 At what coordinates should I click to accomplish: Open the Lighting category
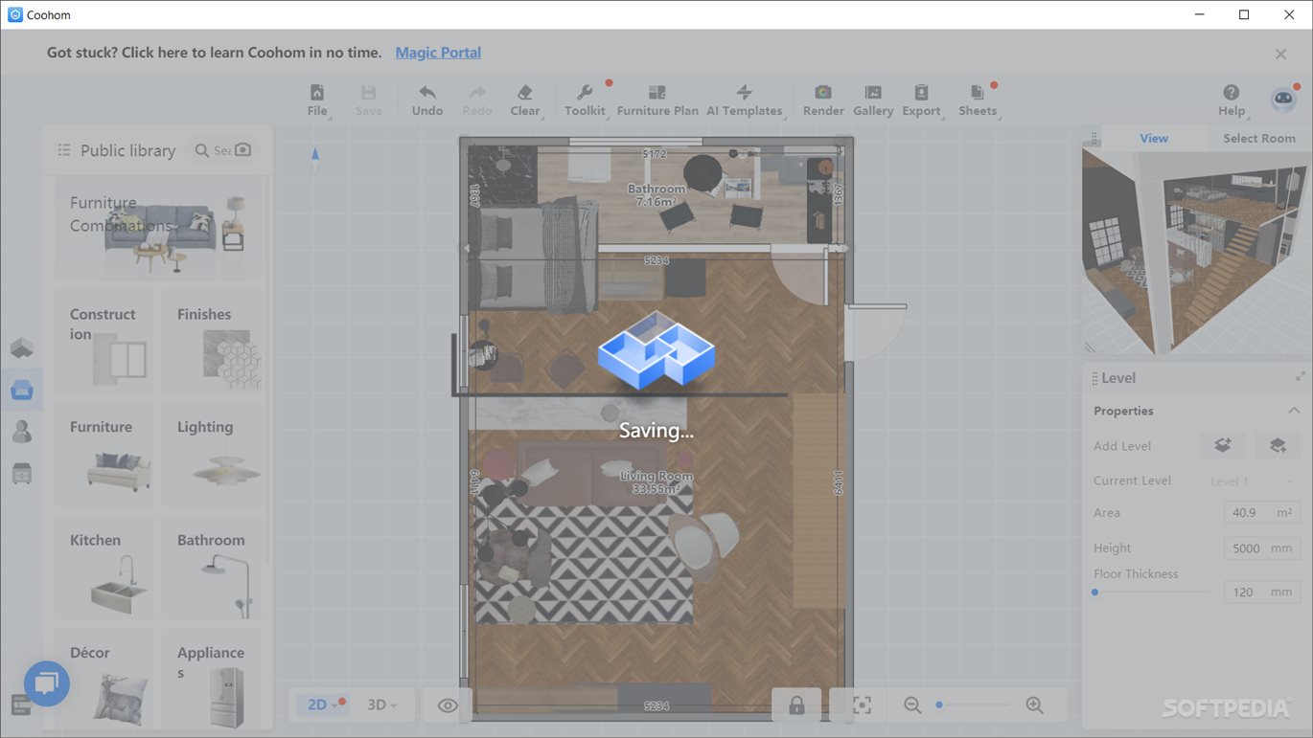coord(212,455)
